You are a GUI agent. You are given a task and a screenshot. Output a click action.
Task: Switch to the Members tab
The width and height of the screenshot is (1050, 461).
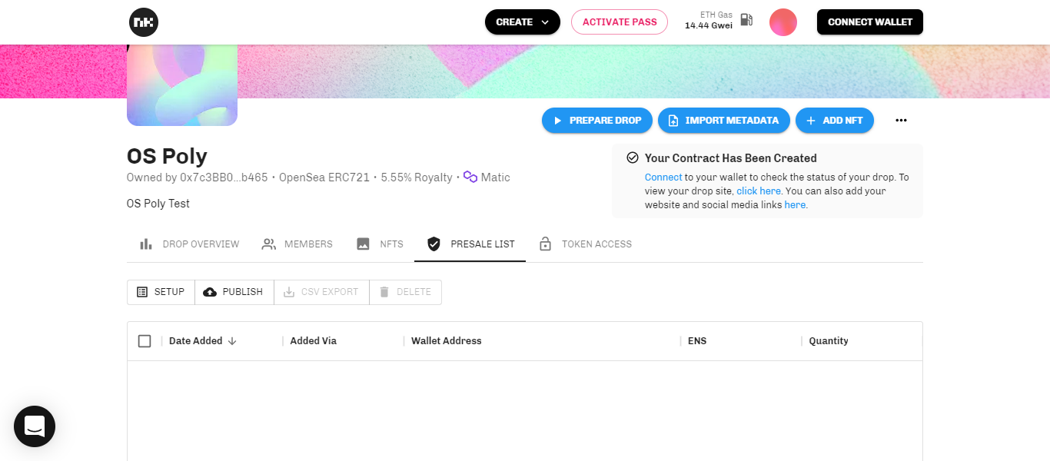297,244
